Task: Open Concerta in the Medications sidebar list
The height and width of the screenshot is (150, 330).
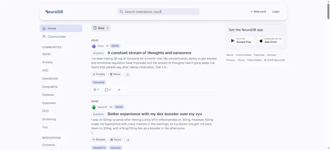Action: click(x=48, y=145)
